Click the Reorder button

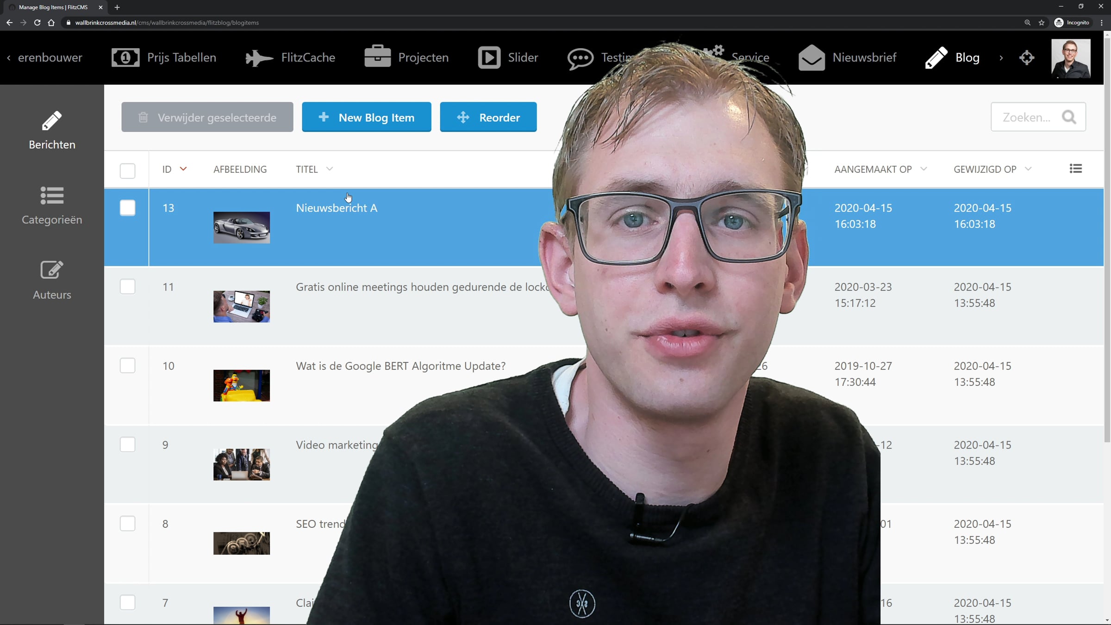[x=488, y=117]
